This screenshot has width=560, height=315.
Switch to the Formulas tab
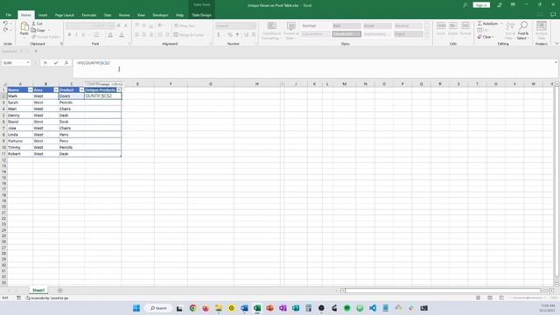coord(89,15)
